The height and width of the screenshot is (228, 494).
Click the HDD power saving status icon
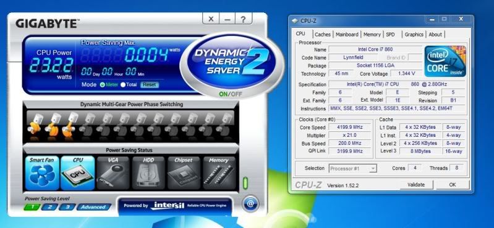pyautogui.click(x=148, y=173)
